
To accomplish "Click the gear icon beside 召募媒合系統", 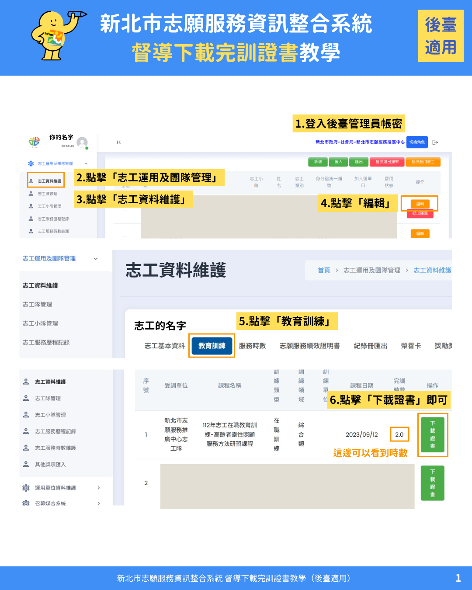I will pos(26,503).
